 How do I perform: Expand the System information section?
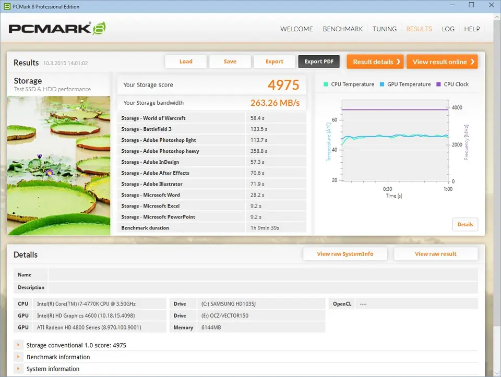tap(19, 369)
